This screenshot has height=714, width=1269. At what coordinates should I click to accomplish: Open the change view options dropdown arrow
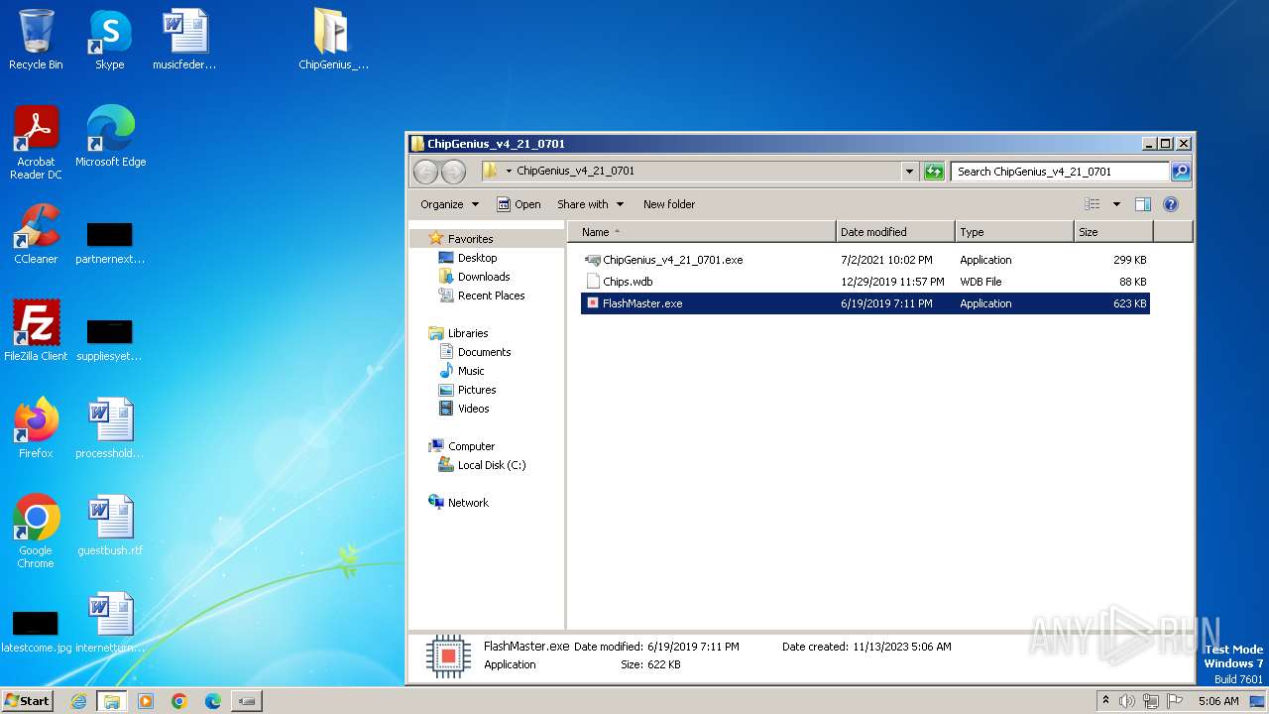click(x=1116, y=204)
